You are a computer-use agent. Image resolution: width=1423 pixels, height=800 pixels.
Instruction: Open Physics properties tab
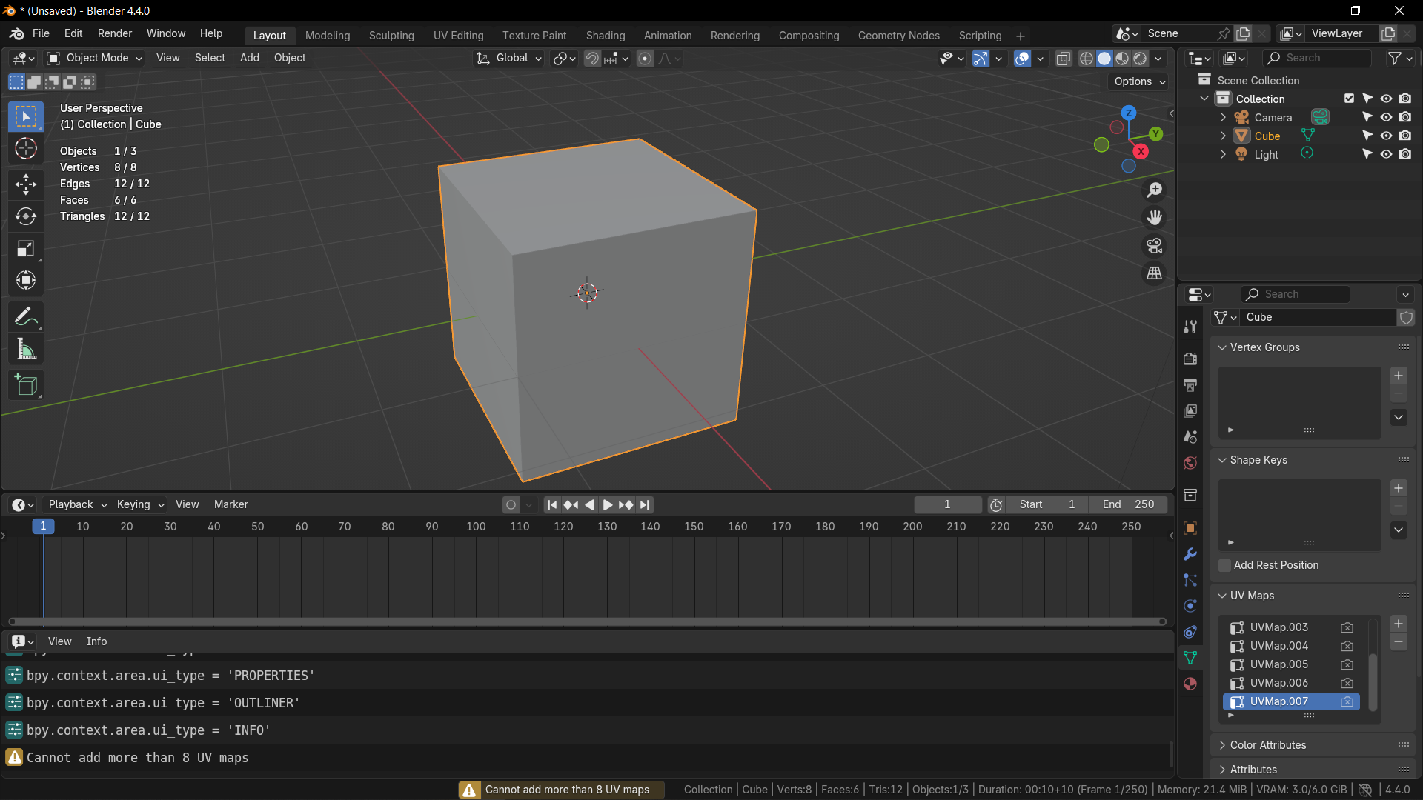(x=1190, y=606)
